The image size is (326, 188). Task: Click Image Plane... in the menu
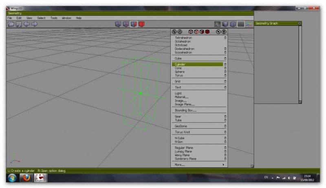(185, 104)
